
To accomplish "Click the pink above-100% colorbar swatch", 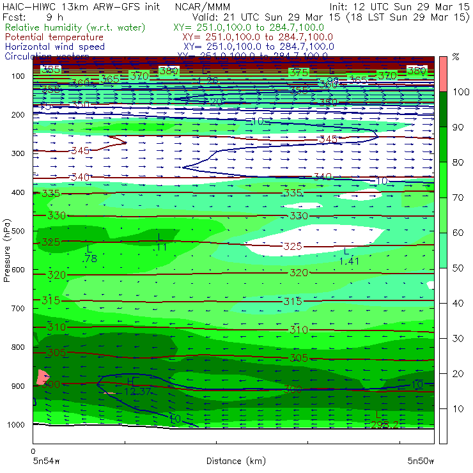I will point(443,74).
